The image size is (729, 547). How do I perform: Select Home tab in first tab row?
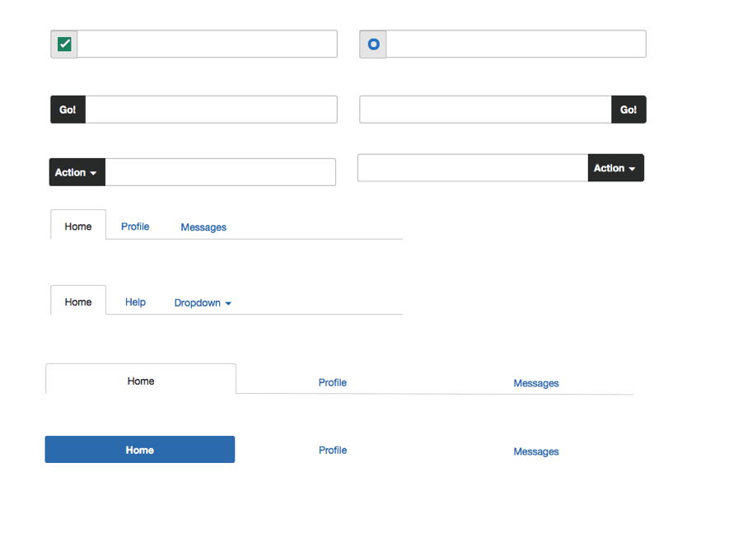coord(78,226)
